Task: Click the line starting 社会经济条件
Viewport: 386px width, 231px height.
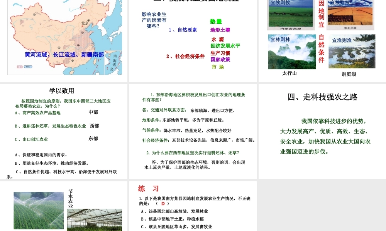Action: (x=198, y=140)
